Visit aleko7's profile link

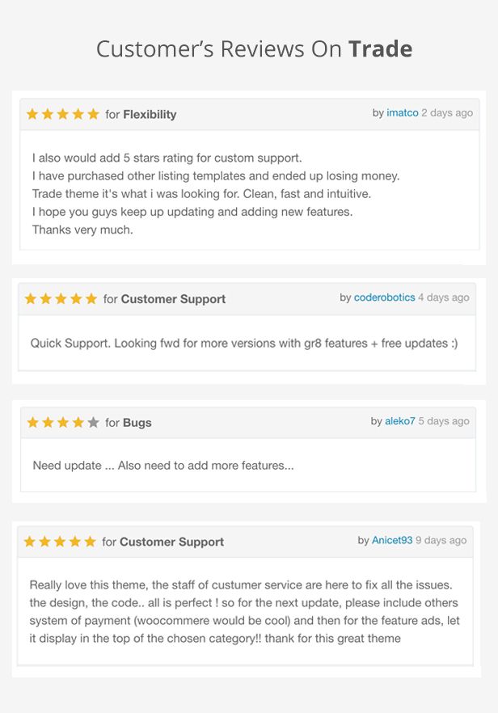click(400, 421)
